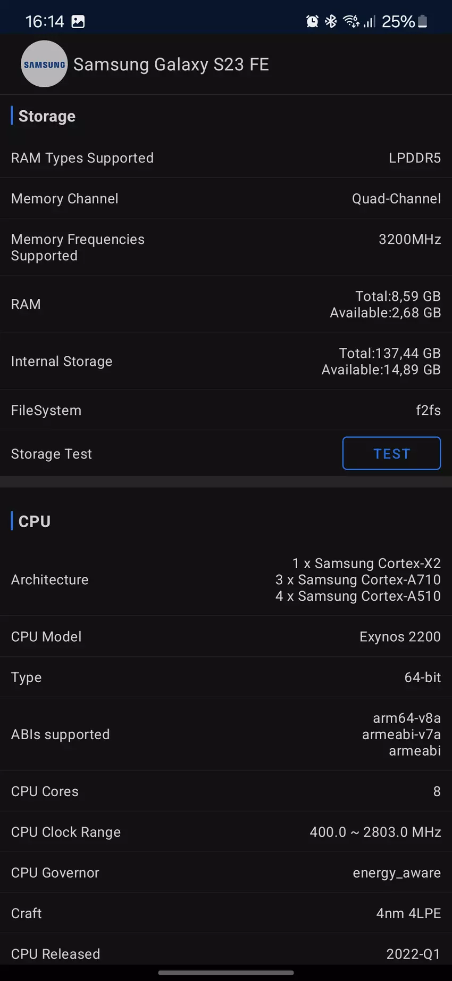
Task: Tap the Wi-Fi status icon
Action: [350, 21]
